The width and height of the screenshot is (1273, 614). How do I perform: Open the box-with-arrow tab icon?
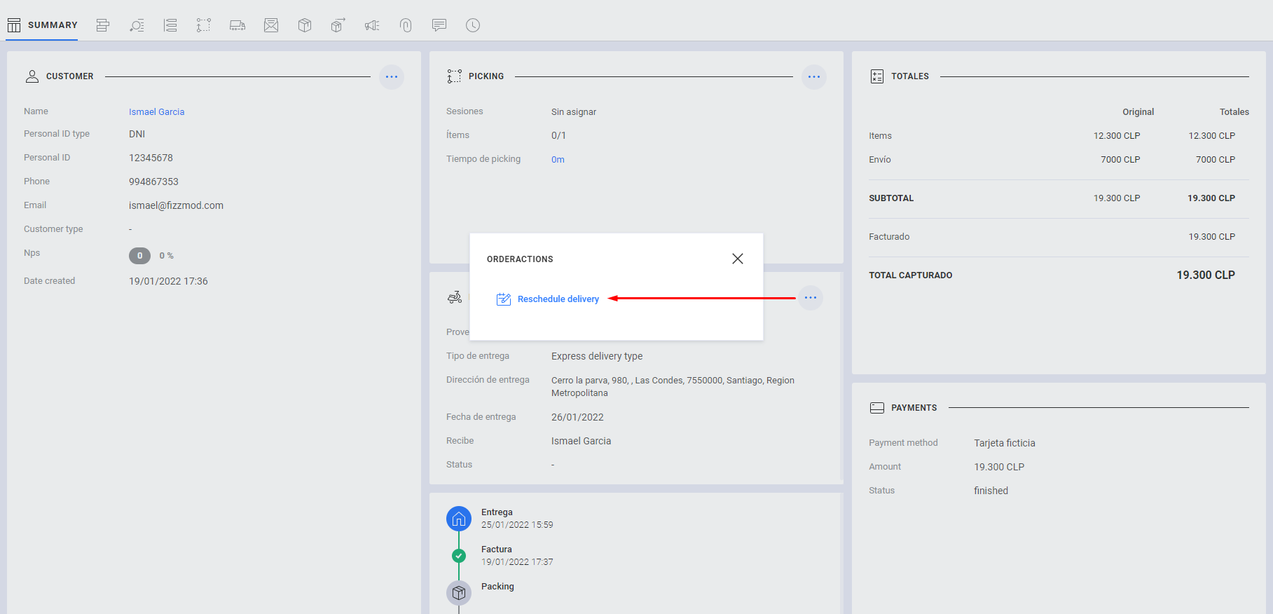coord(338,25)
